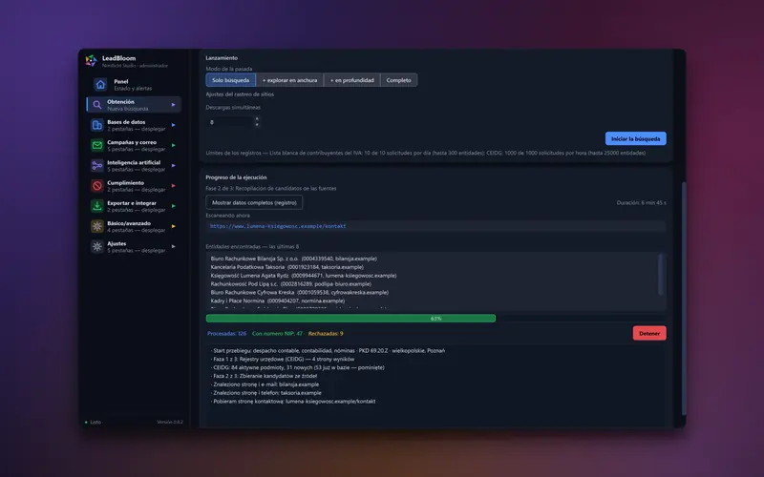Increase Descargas simultáneas with up arrow
The width and height of the screenshot is (764, 477).
257,118
